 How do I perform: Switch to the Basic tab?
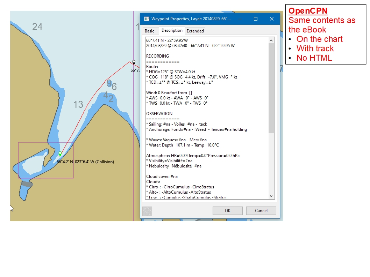[149, 31]
